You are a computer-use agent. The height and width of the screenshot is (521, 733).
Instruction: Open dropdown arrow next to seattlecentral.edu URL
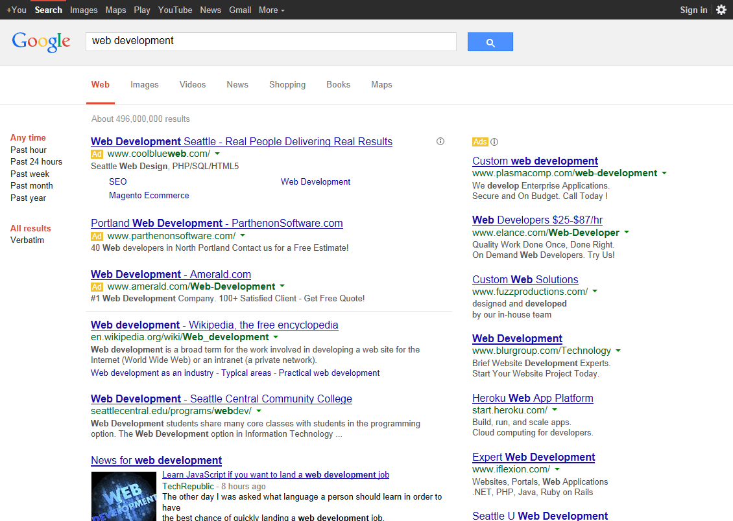(x=259, y=411)
